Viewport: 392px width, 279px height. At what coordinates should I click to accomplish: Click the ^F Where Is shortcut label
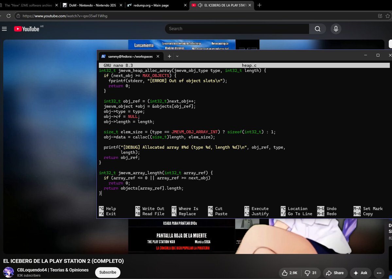[x=185, y=208]
